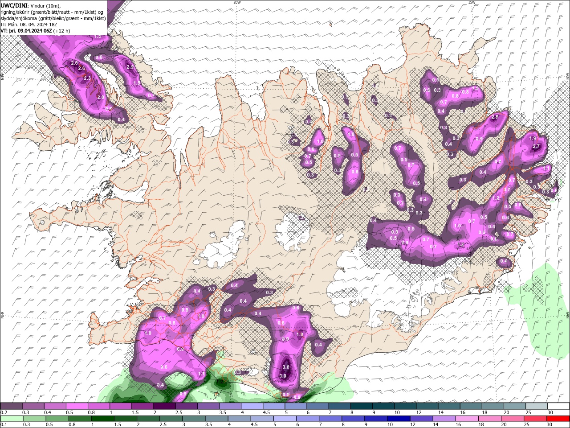Click the rain swatch between 25 and 30
This screenshot has height=428, width=570.
click(x=535, y=419)
